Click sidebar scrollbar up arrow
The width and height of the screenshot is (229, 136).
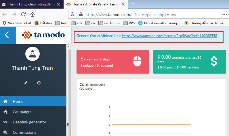68,46
